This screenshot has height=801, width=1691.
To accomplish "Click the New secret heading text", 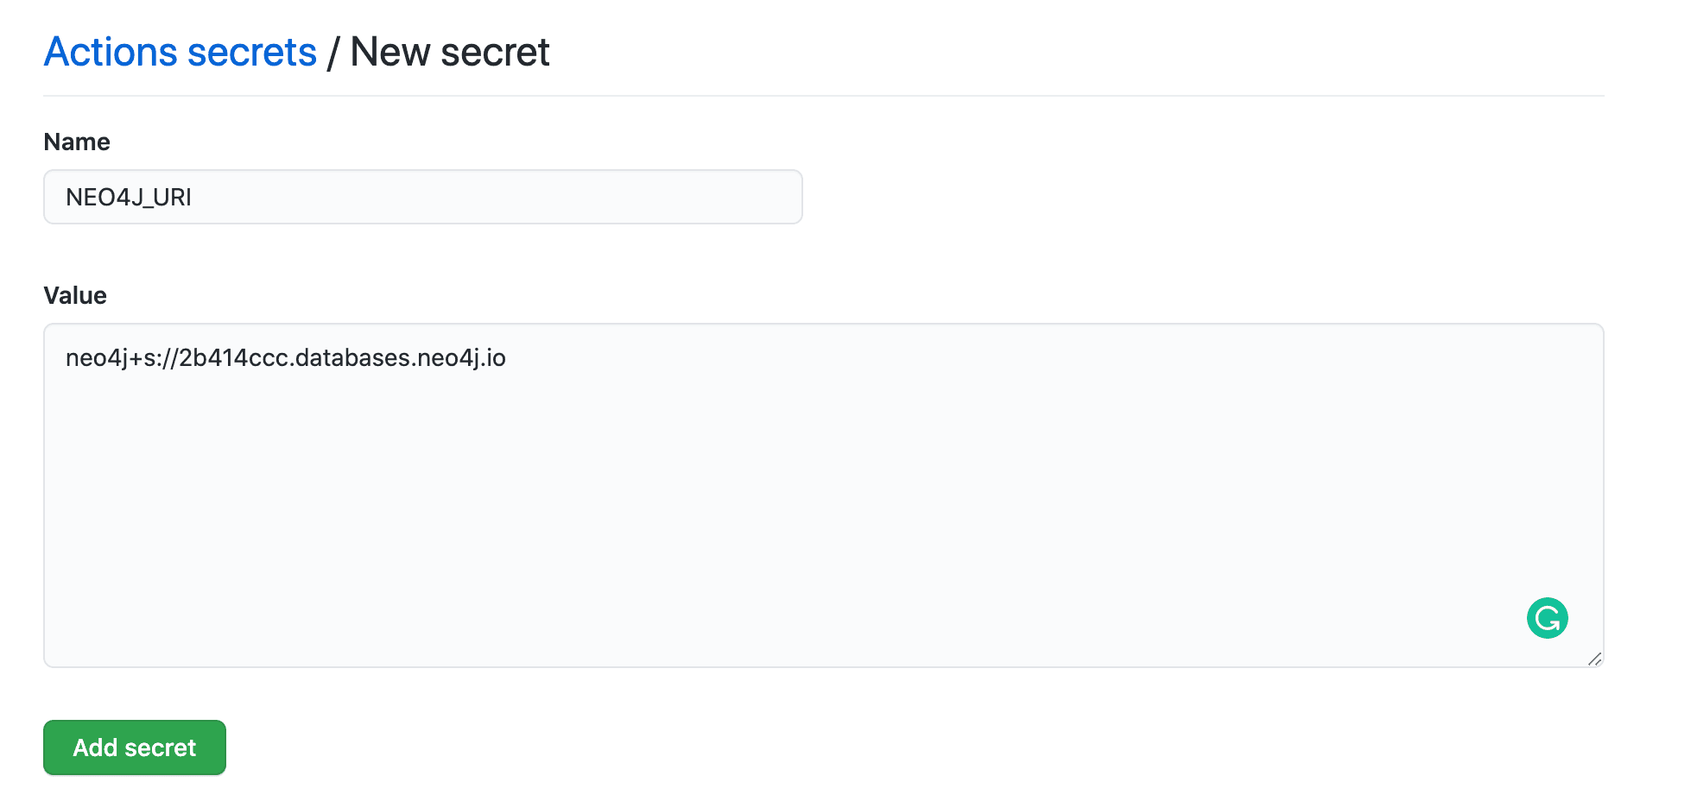I will coord(450,52).
